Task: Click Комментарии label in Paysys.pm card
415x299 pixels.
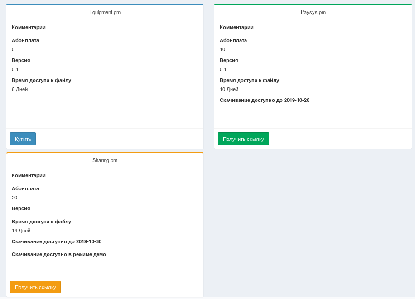Action: (x=236, y=27)
